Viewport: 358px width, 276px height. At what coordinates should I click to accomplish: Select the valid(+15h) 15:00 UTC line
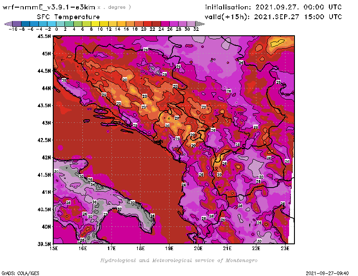[x=273, y=17]
